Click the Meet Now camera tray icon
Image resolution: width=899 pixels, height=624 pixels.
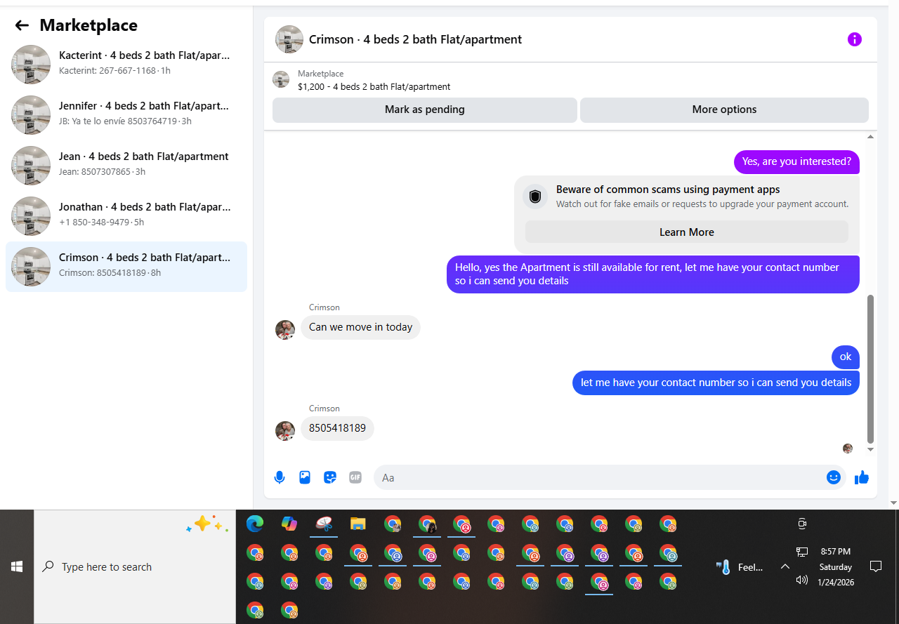coord(802,524)
